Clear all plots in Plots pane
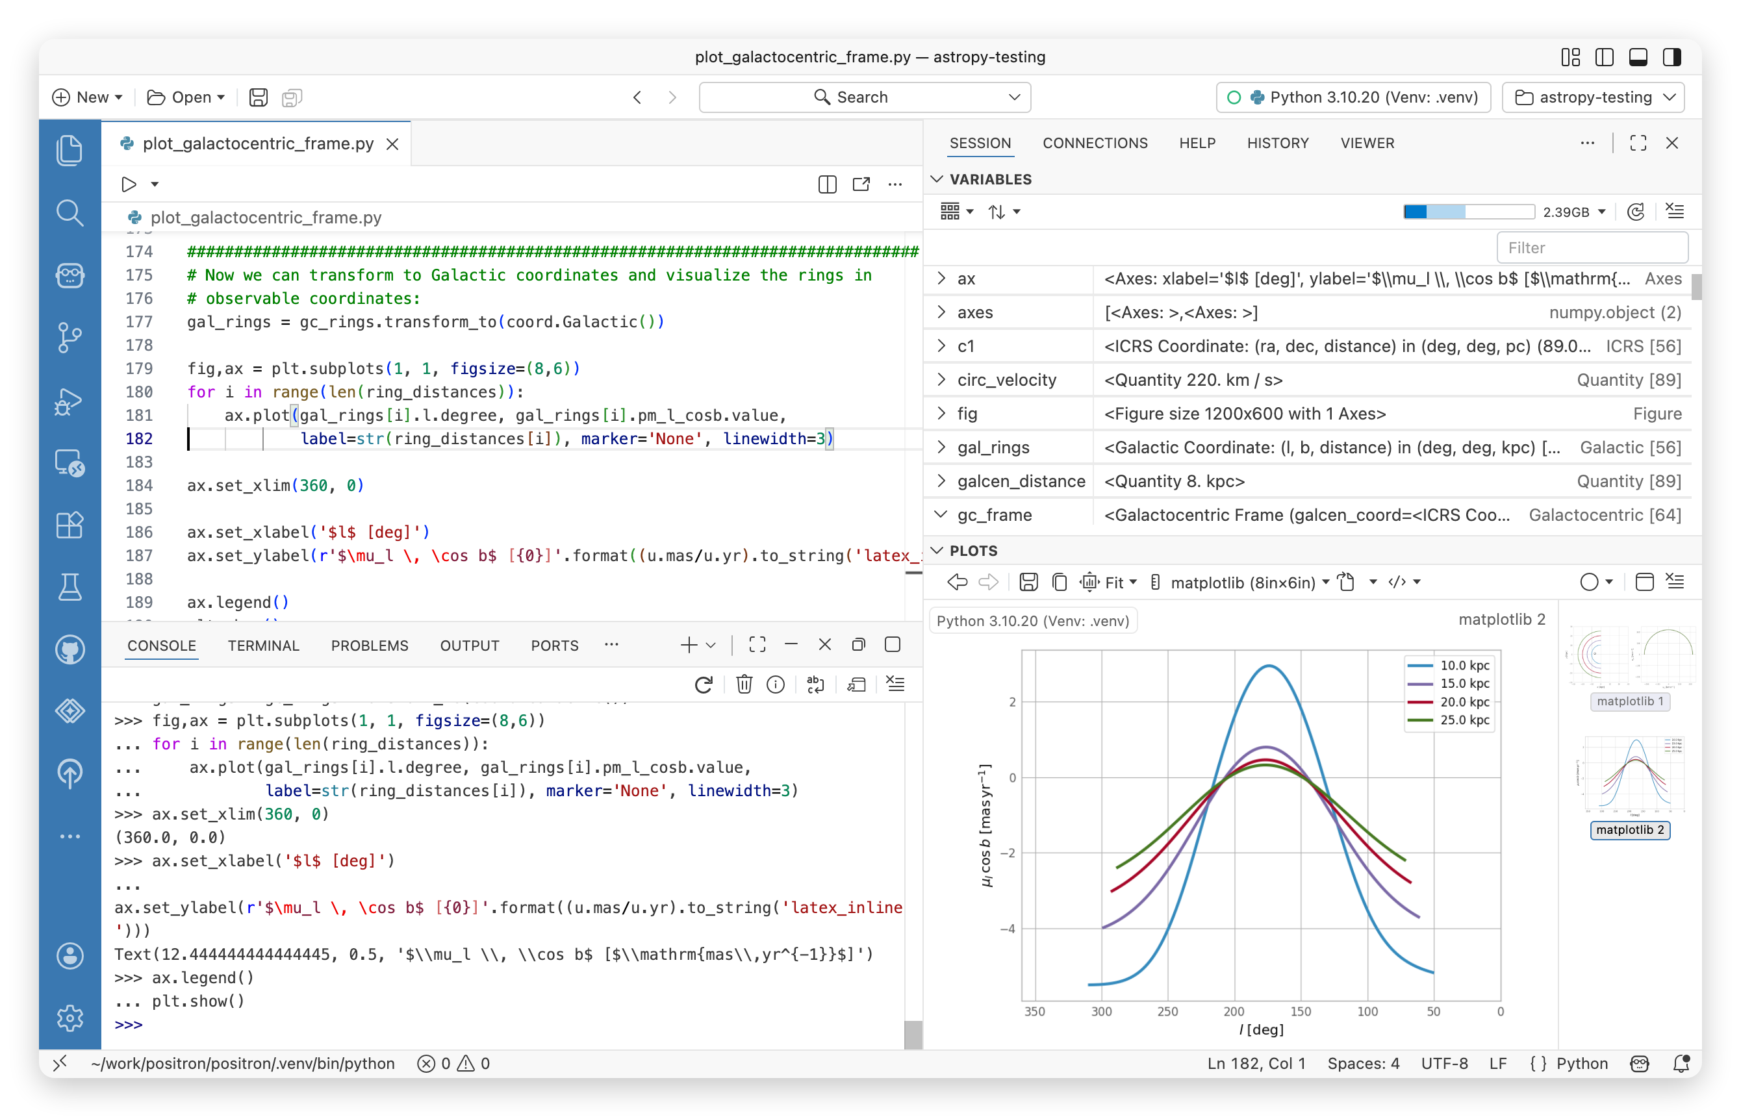Screen dimensions: 1741x1117 click(1675, 582)
